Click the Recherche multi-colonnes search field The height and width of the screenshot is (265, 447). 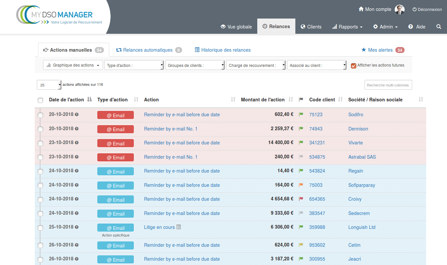click(388, 85)
